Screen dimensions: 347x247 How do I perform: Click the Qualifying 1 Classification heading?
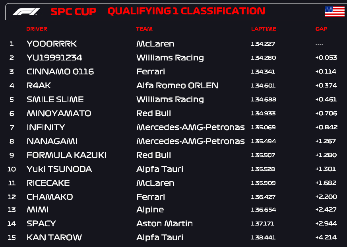point(186,11)
